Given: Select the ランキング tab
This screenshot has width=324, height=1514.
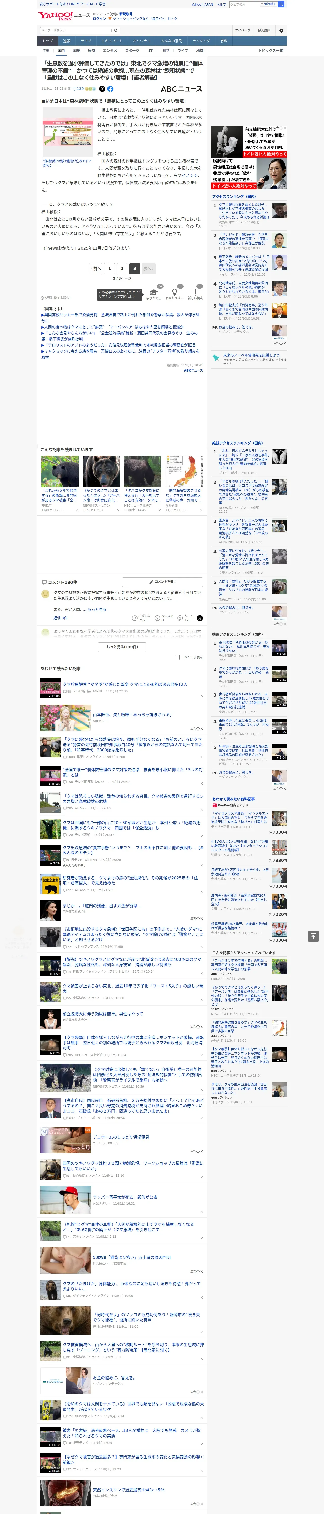Looking at the screenshot, I should 201,41.
